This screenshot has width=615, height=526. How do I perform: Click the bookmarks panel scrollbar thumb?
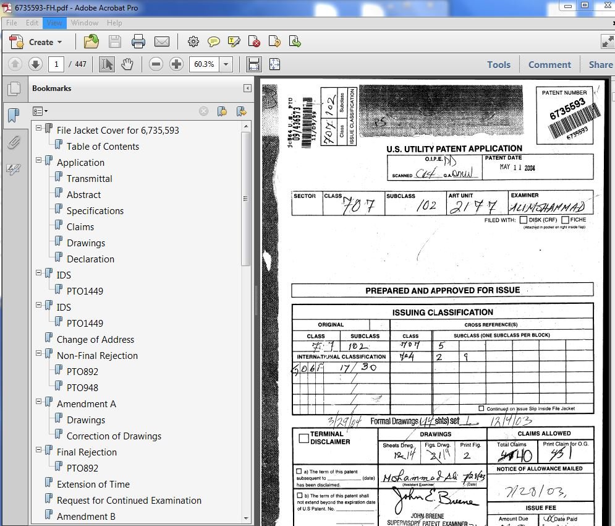tap(245, 199)
